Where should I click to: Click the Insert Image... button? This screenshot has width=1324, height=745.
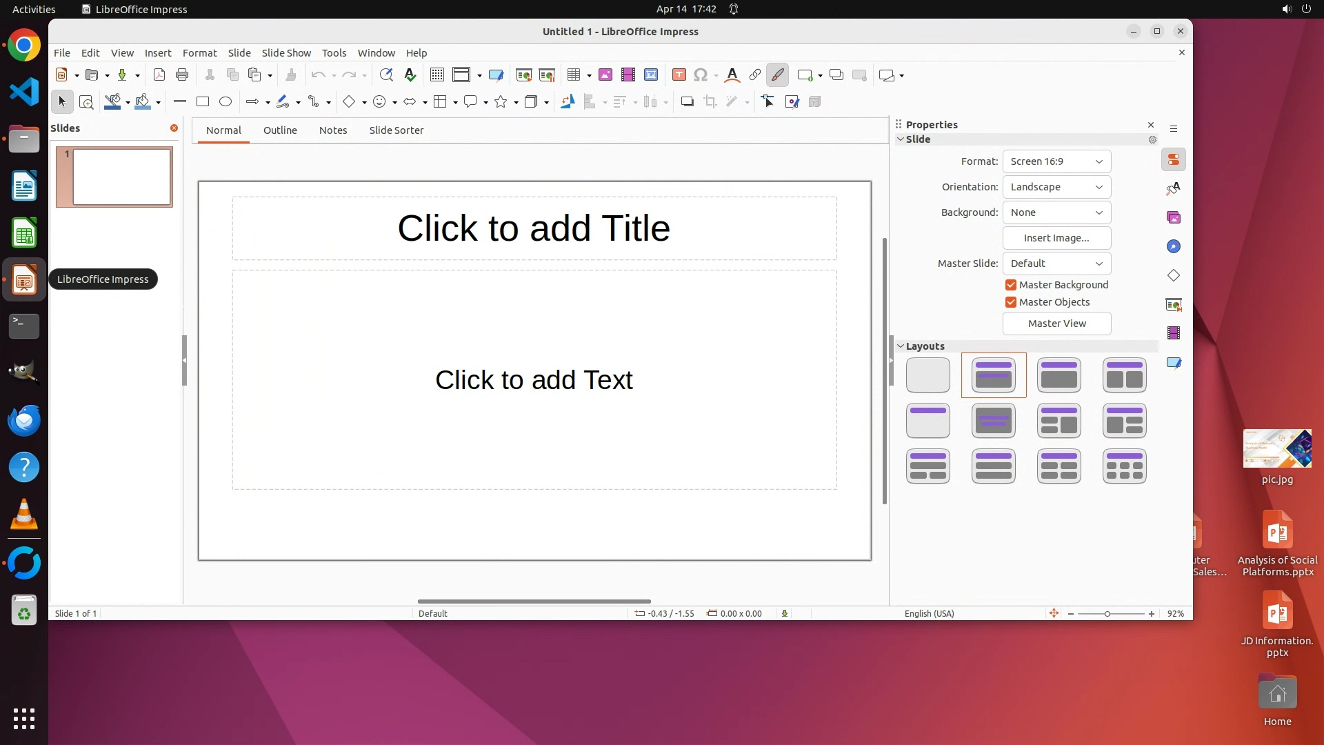coord(1056,238)
